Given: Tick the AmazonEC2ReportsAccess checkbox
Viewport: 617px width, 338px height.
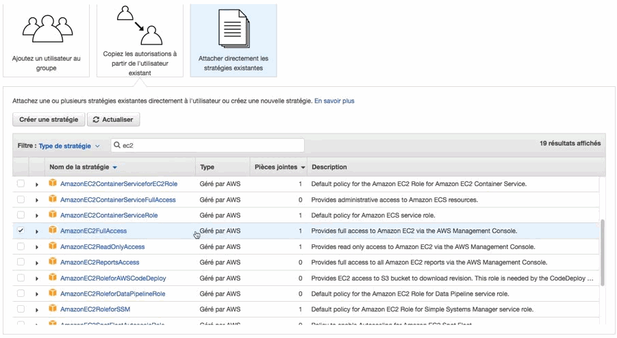Looking at the screenshot, I should click(x=21, y=262).
